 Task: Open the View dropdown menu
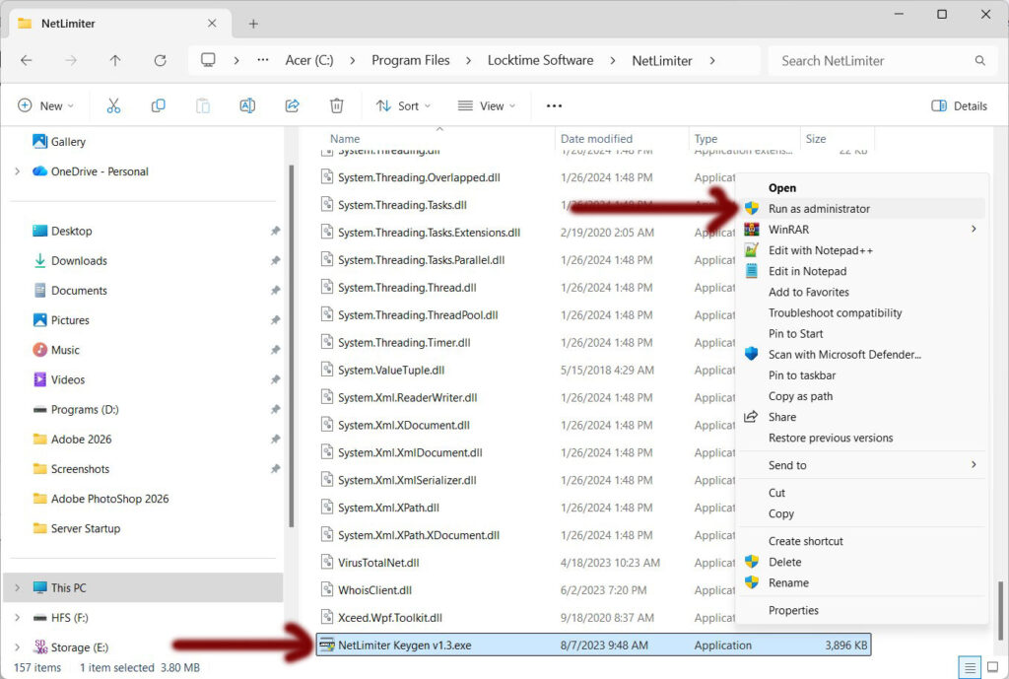coord(487,105)
